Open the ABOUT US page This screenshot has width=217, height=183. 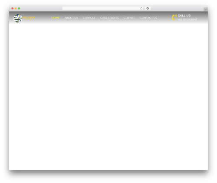[71, 18]
